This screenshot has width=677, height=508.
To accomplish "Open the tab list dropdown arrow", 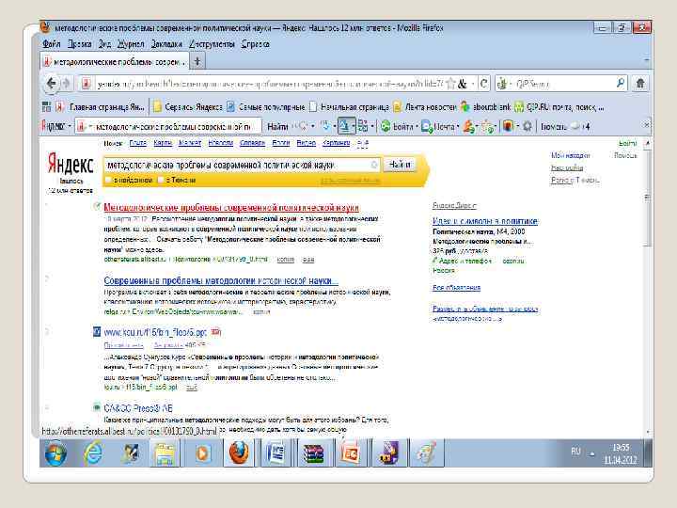I will [x=646, y=59].
